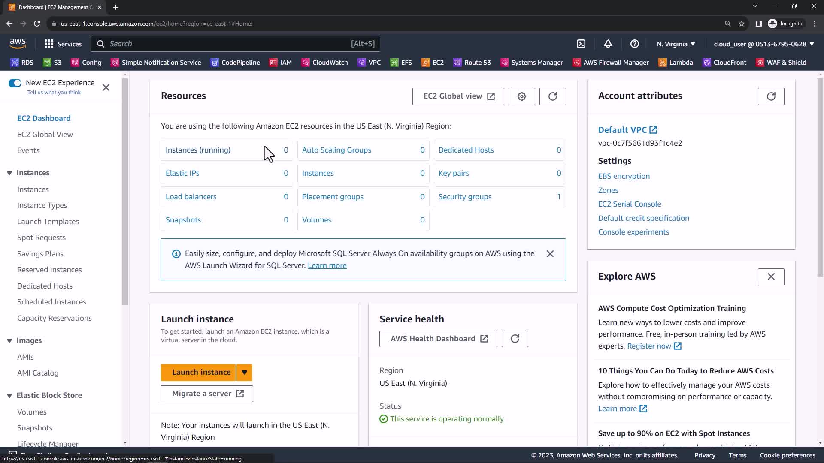Open the Services grid menu
Viewport: 824px width, 463px height.
pos(63,44)
